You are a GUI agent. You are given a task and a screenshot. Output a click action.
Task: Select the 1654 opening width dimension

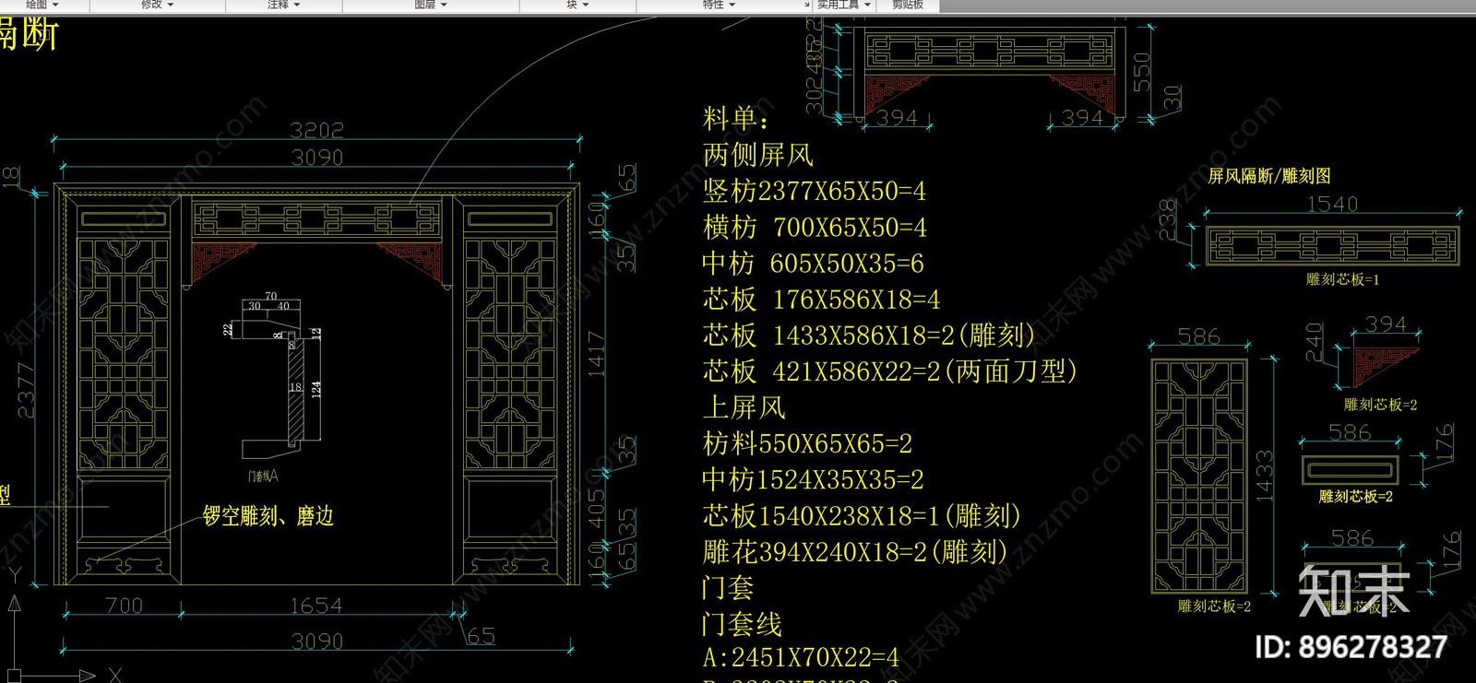pos(315,606)
